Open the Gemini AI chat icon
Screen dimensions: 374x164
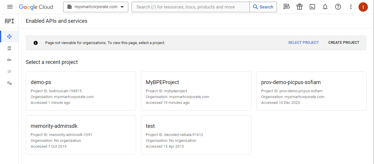(x=287, y=7)
